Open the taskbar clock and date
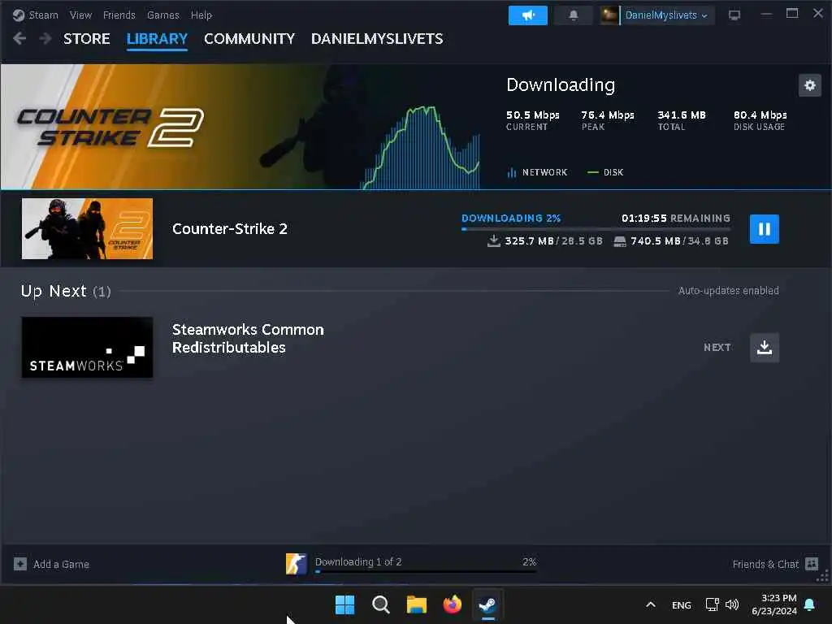The width and height of the screenshot is (832, 624). coord(774,604)
